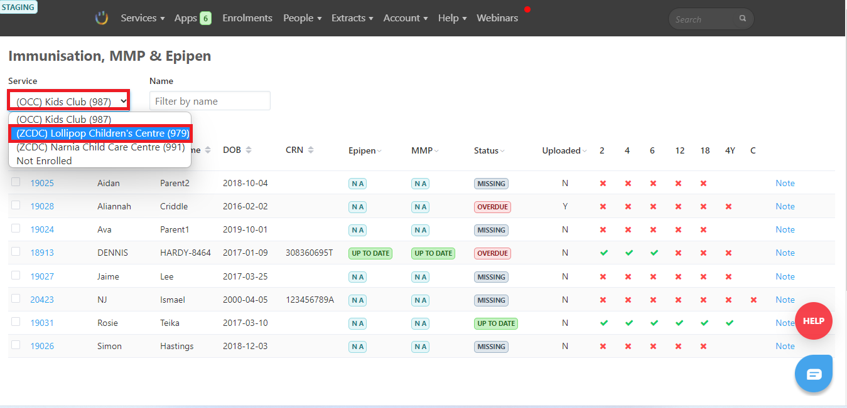Open child record 18913

point(42,253)
